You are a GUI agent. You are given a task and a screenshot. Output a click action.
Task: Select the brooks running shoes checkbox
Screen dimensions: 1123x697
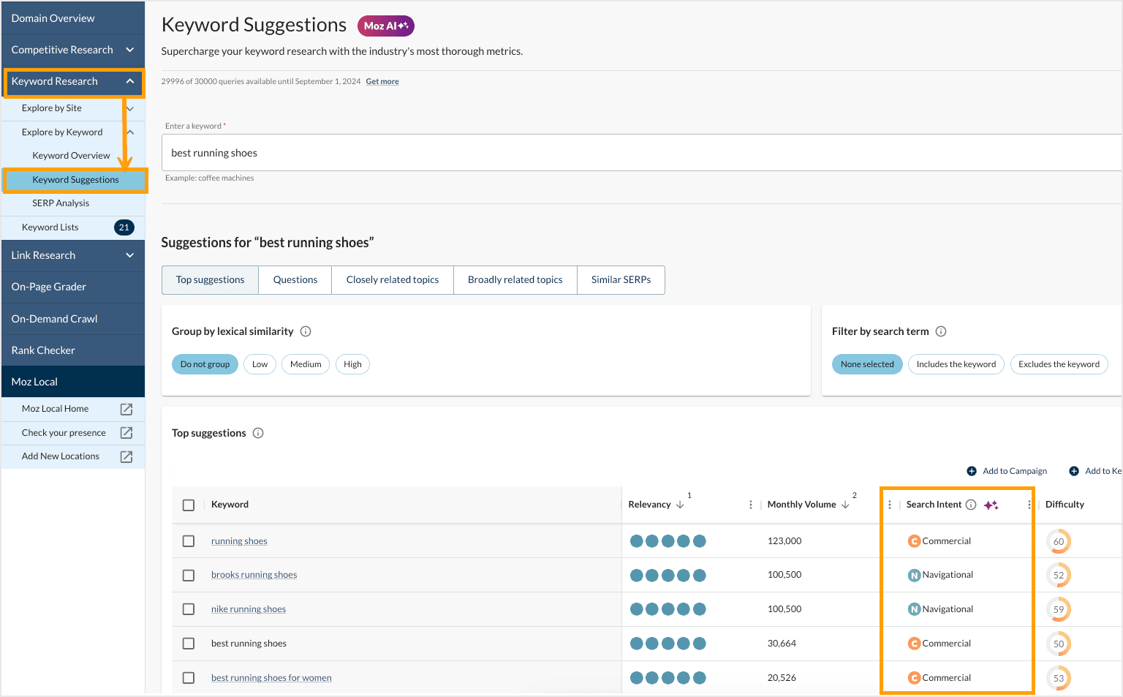(189, 575)
